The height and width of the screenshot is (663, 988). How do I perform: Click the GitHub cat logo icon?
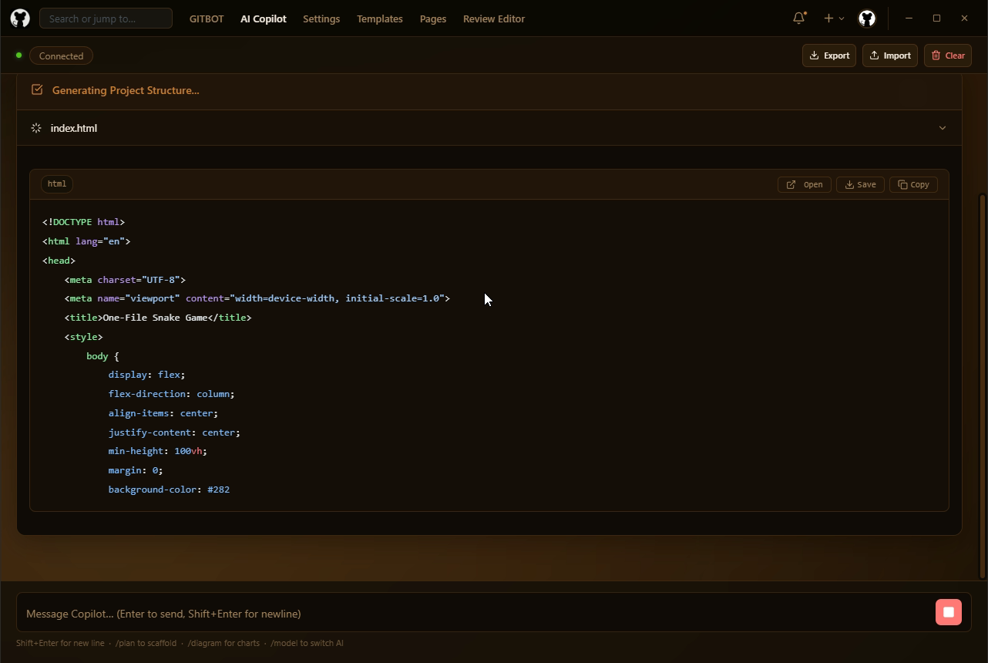[x=20, y=19]
